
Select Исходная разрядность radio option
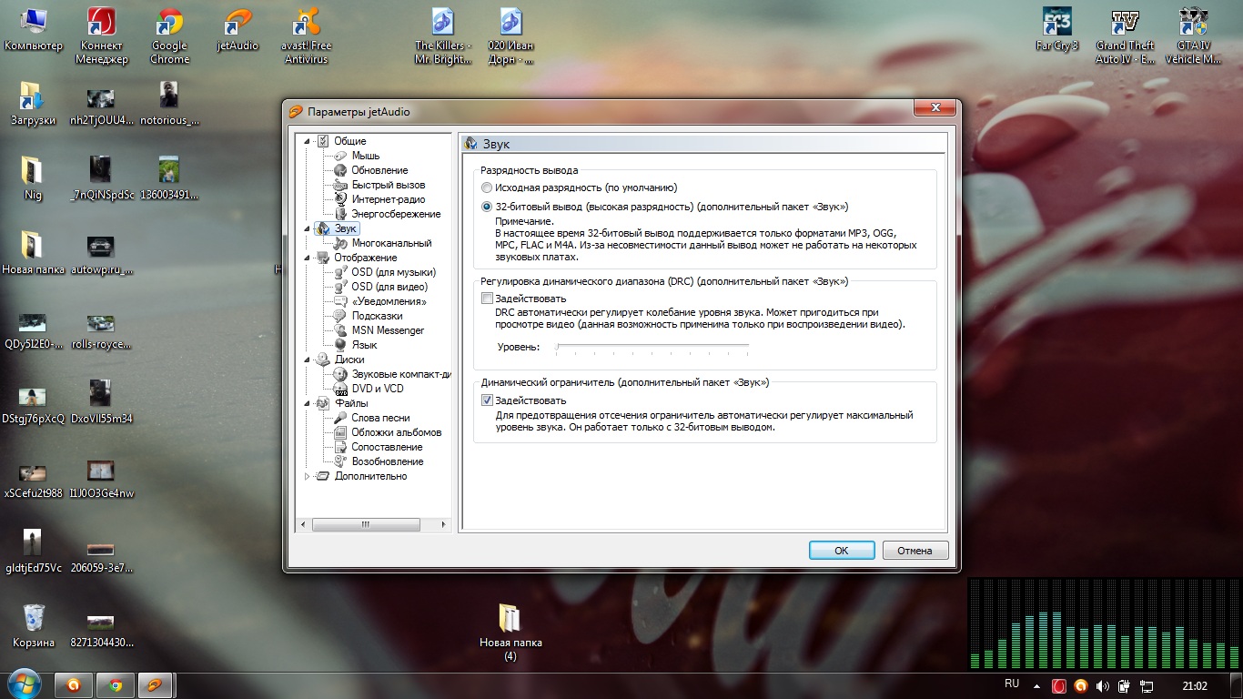[x=487, y=187]
